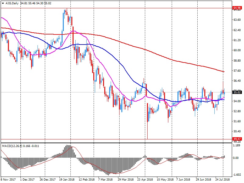Select the 52.80 price scale value
244x183 pixels.
(x=237, y=111)
